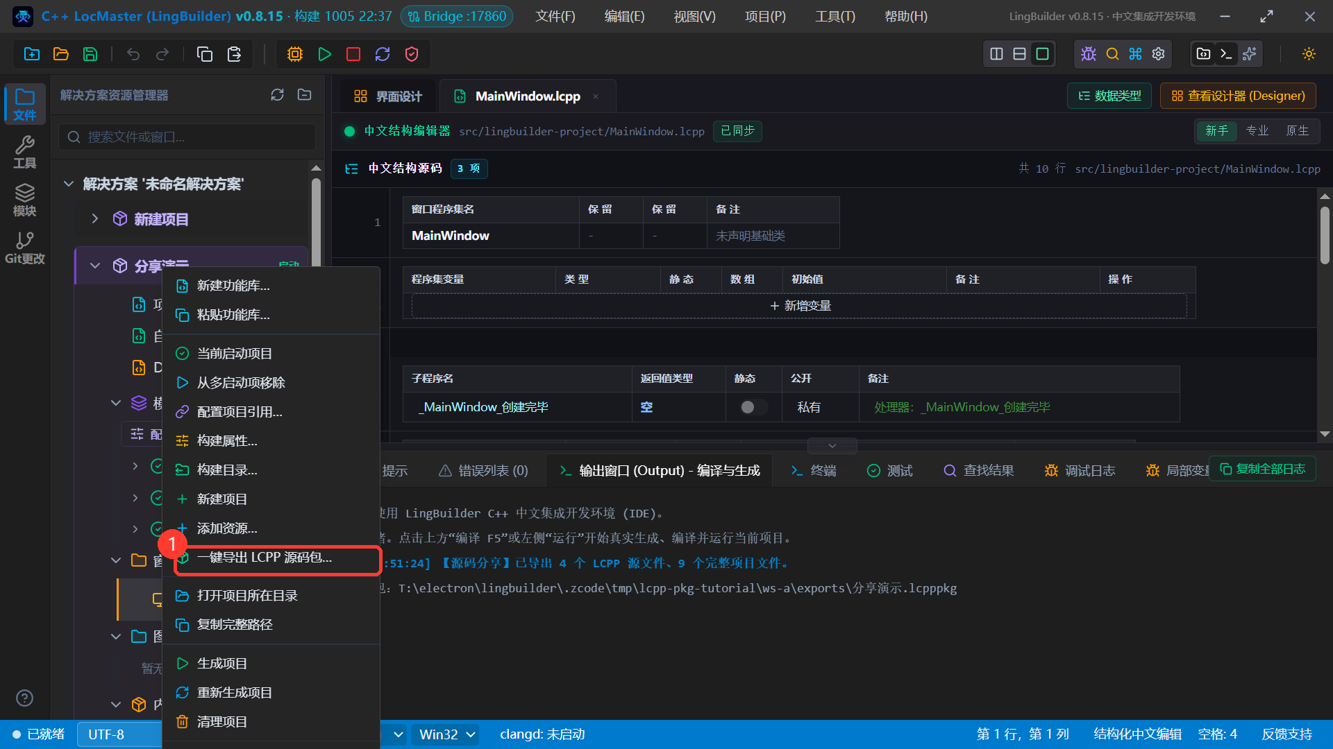Switch to the 界面设计 tab
The image size is (1333, 749).
tap(388, 96)
